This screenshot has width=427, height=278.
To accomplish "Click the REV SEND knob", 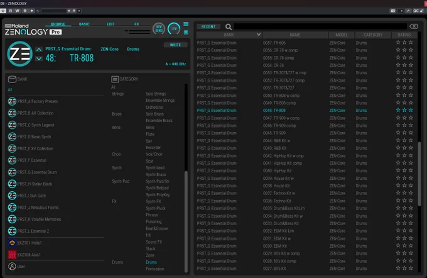I will pos(159,29).
